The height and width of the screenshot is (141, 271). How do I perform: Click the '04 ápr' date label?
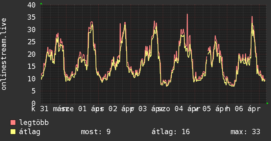[x=187, y=109]
